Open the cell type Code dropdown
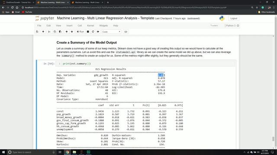 pos(111,32)
